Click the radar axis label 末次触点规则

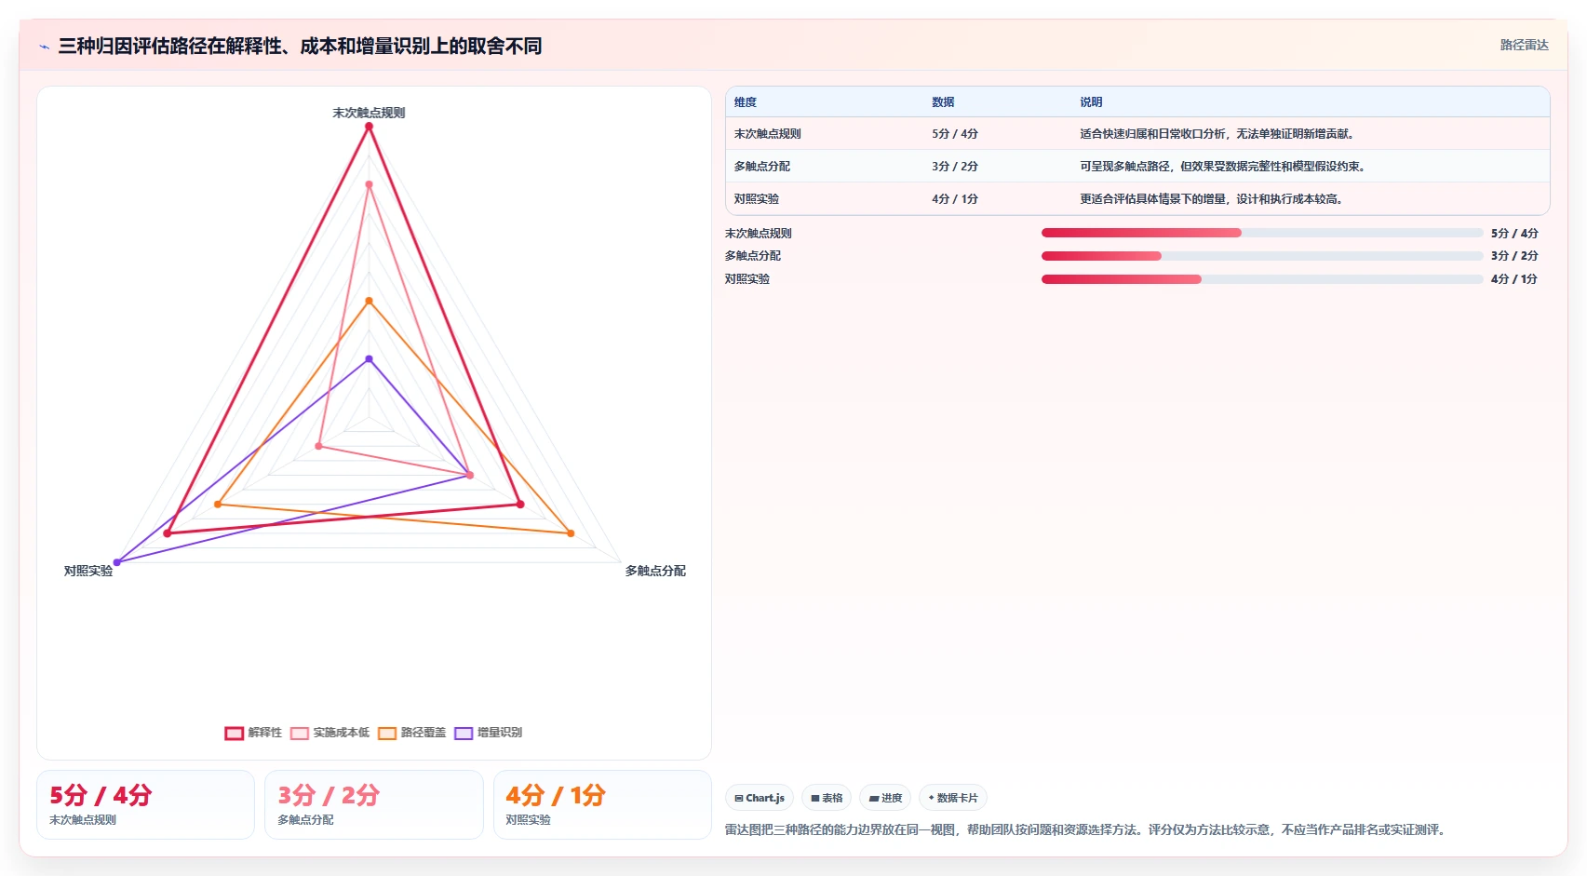[369, 113]
